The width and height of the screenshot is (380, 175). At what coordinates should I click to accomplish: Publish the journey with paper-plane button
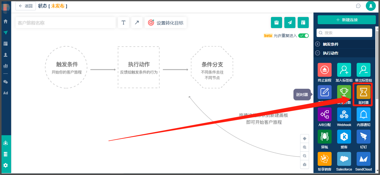[290, 23]
